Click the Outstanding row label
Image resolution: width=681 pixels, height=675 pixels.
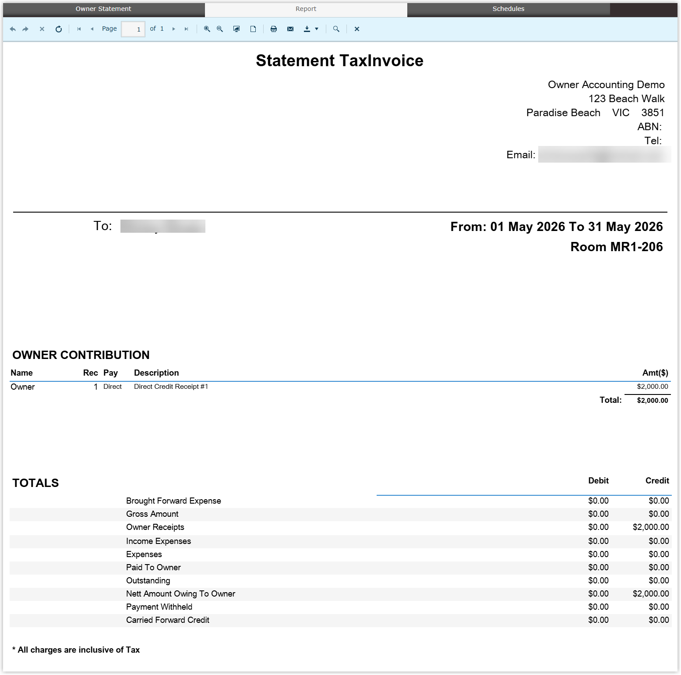pyautogui.click(x=148, y=581)
